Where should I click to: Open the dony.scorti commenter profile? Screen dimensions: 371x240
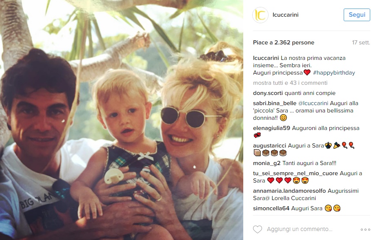point(268,93)
